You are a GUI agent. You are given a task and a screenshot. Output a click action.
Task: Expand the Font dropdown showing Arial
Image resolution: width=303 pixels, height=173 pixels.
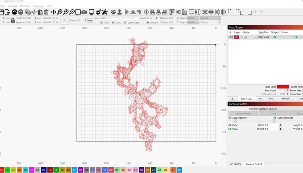(x=119, y=18)
